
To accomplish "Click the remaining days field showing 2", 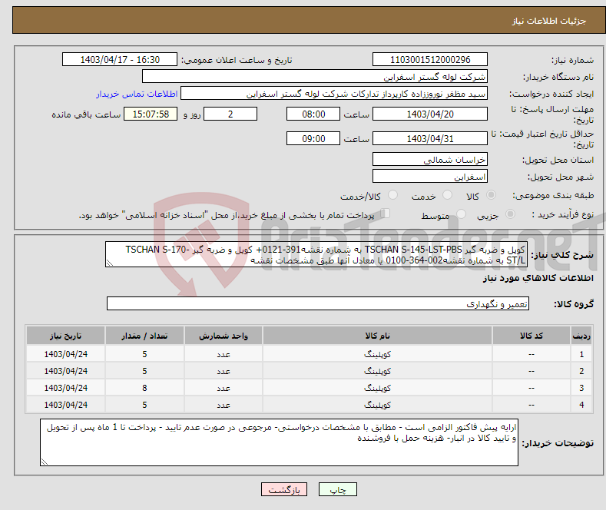I will point(230,114).
